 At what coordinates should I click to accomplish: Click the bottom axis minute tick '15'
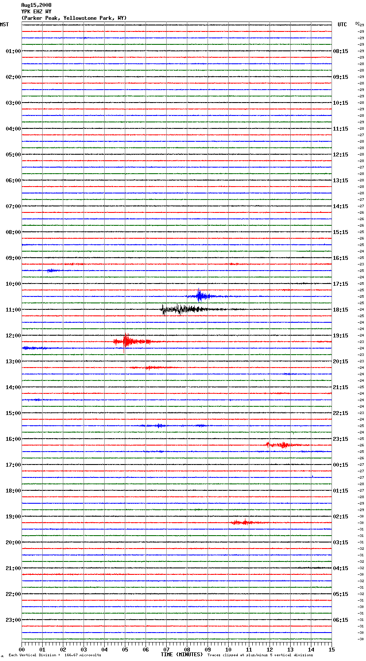pos(332,649)
